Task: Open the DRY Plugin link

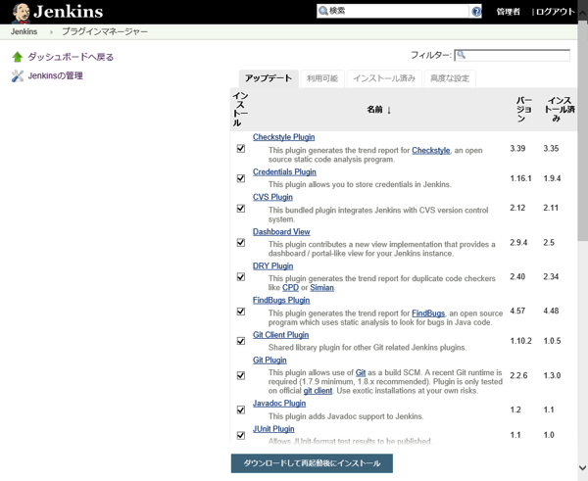Action: (x=273, y=266)
